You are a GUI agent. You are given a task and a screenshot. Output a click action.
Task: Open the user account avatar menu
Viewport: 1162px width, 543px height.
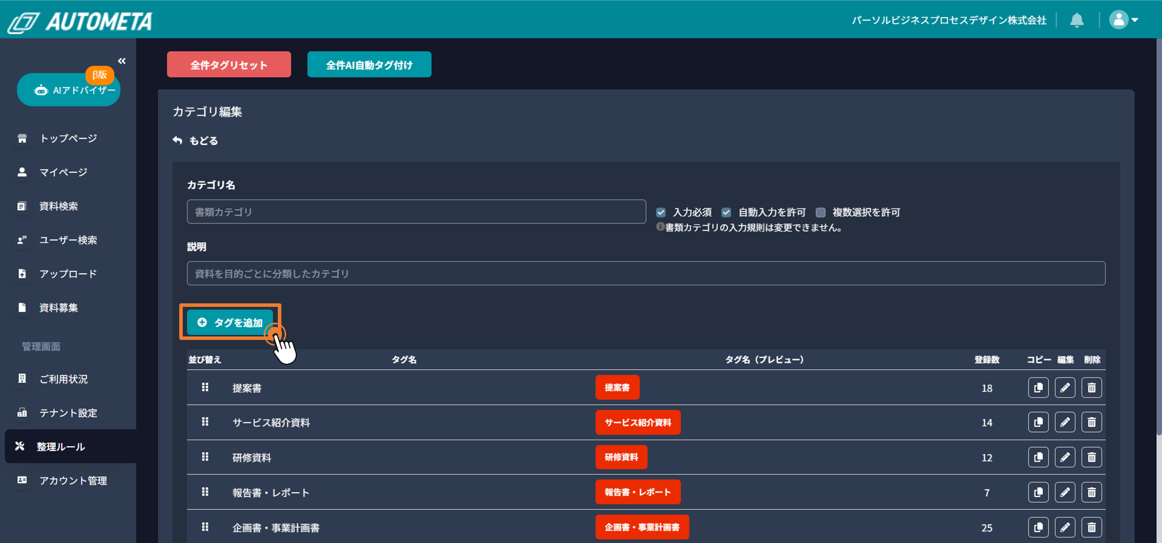[1124, 20]
